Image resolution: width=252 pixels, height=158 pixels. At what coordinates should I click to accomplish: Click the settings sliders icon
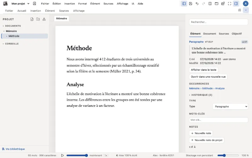[239, 10]
